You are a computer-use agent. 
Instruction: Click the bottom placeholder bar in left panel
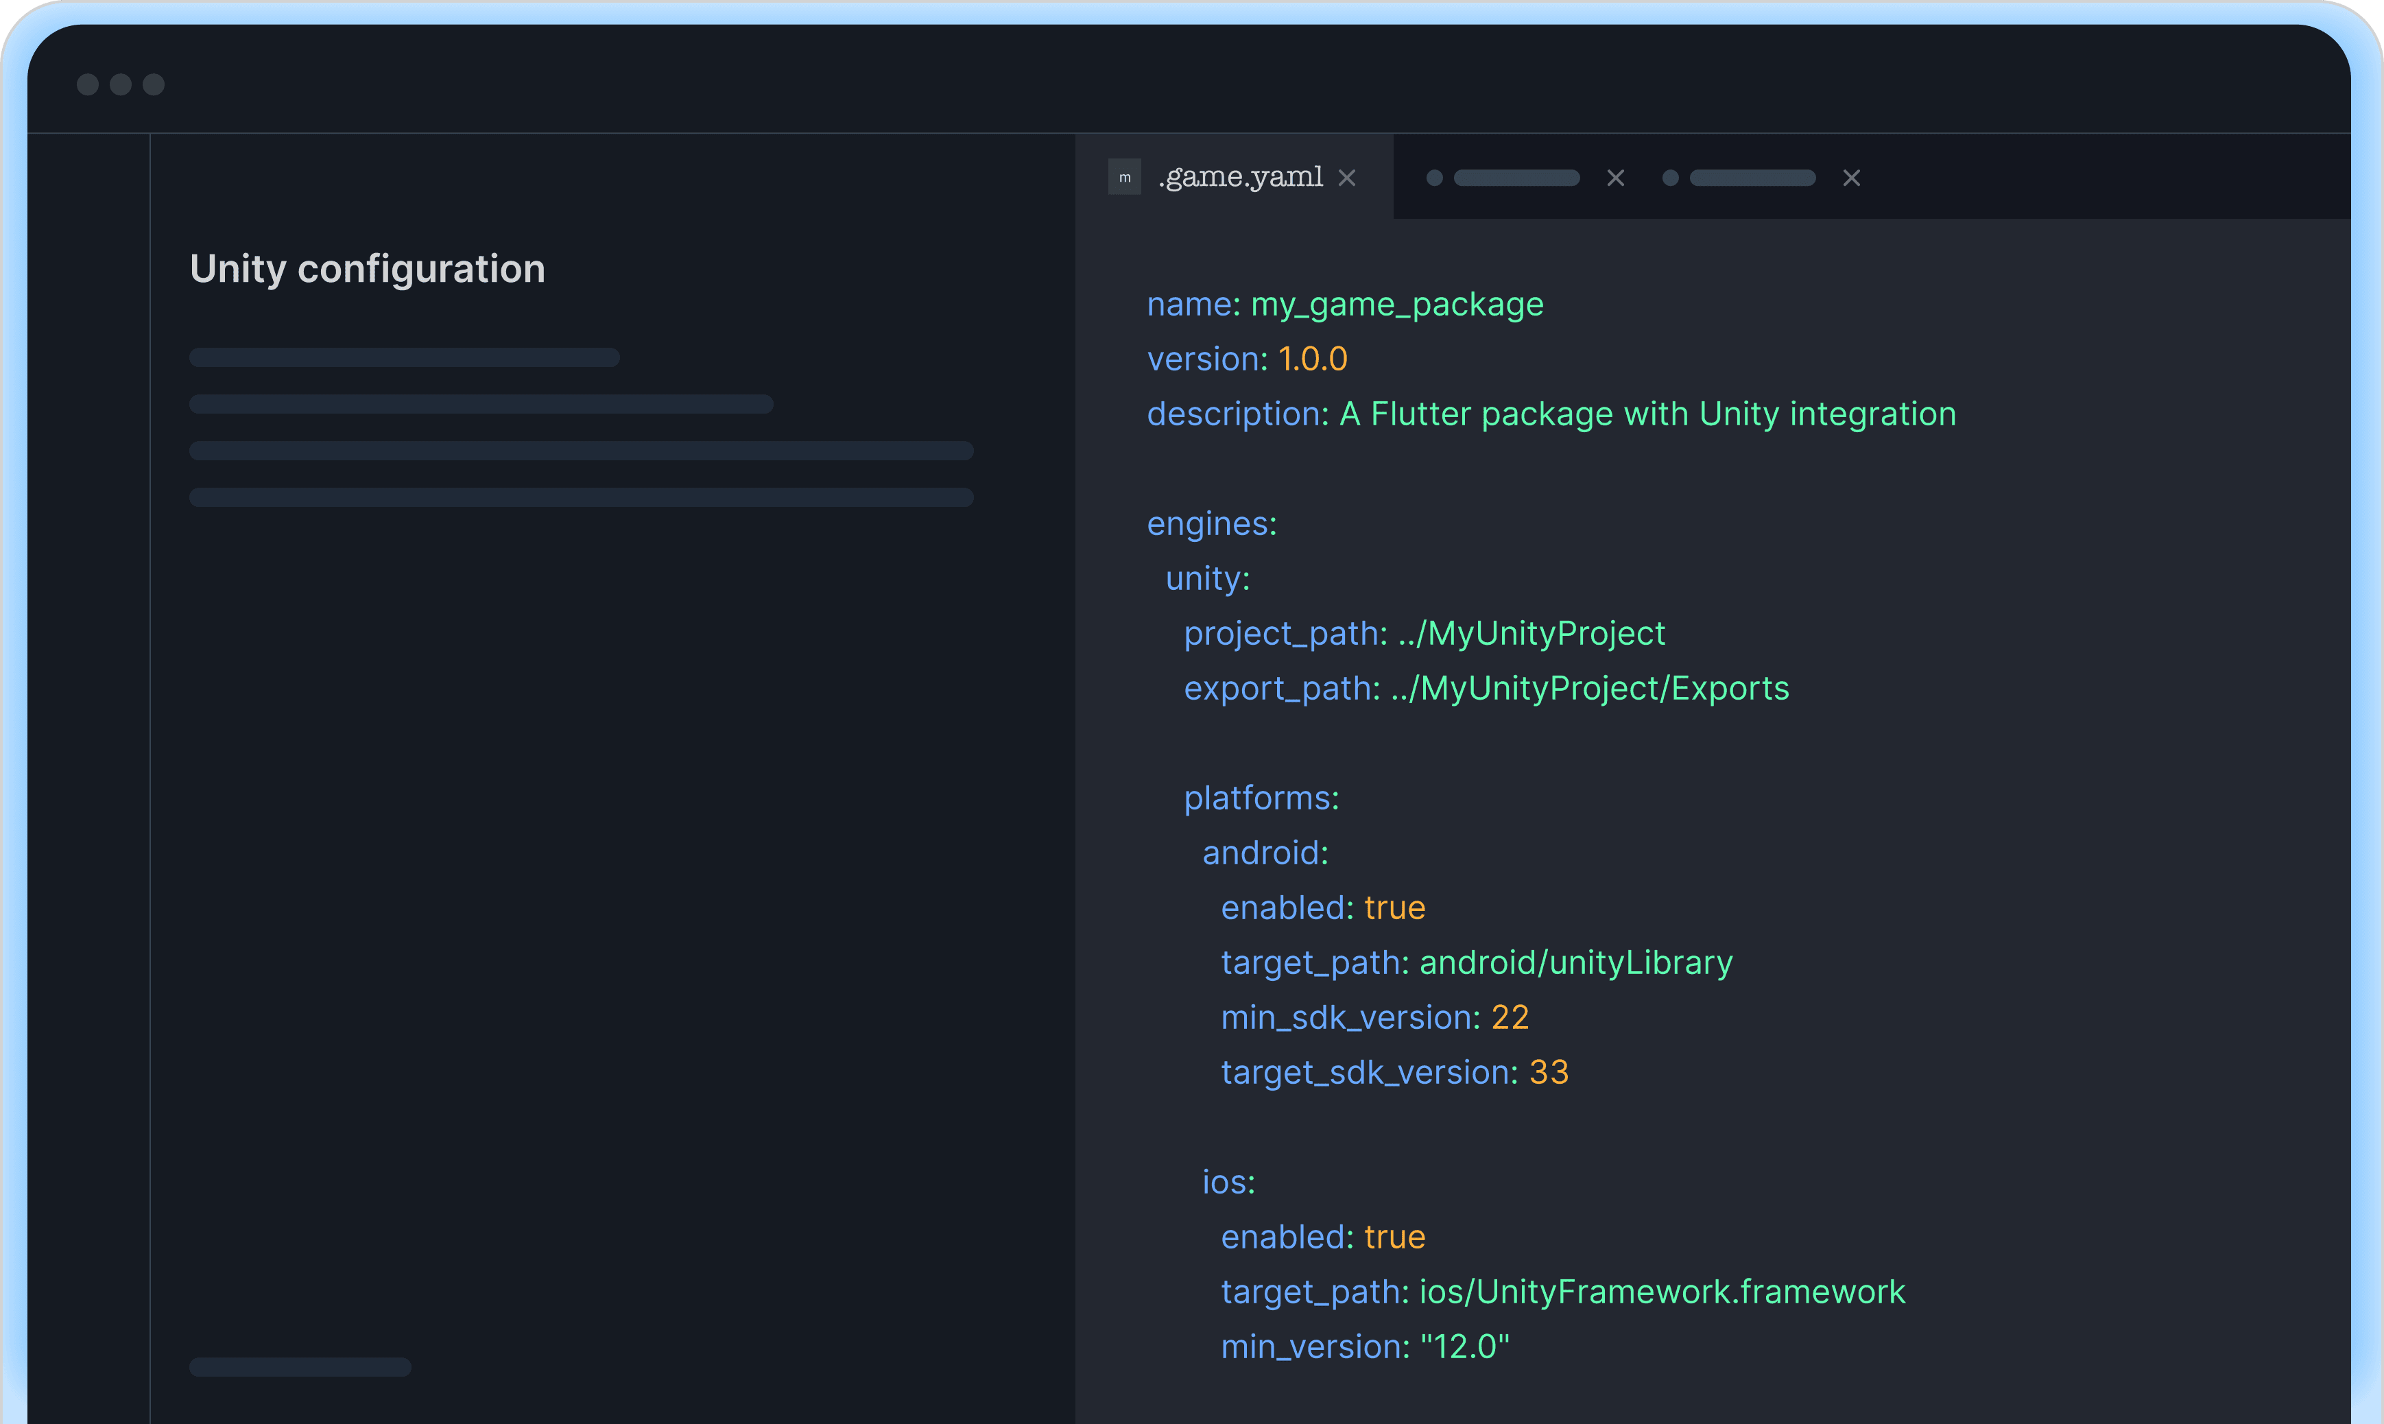[300, 1367]
